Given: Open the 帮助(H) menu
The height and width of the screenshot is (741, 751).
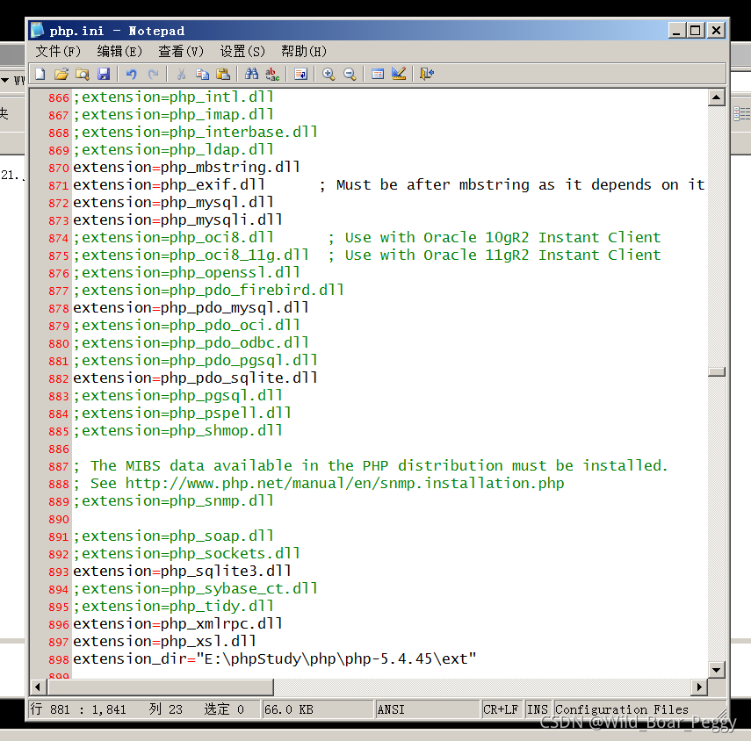Looking at the screenshot, I should [304, 51].
